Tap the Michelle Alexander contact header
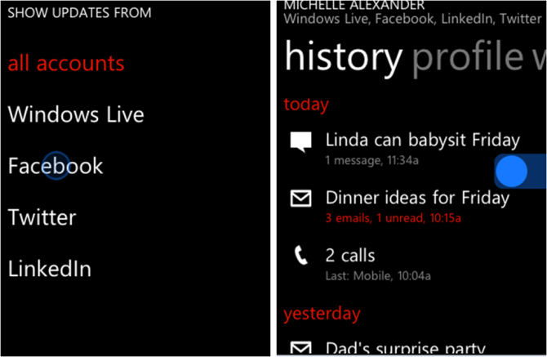The width and height of the screenshot is (547, 357). coord(354,5)
